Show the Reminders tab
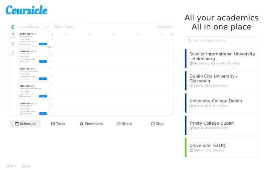The width and height of the screenshot is (272, 170). (x=91, y=124)
